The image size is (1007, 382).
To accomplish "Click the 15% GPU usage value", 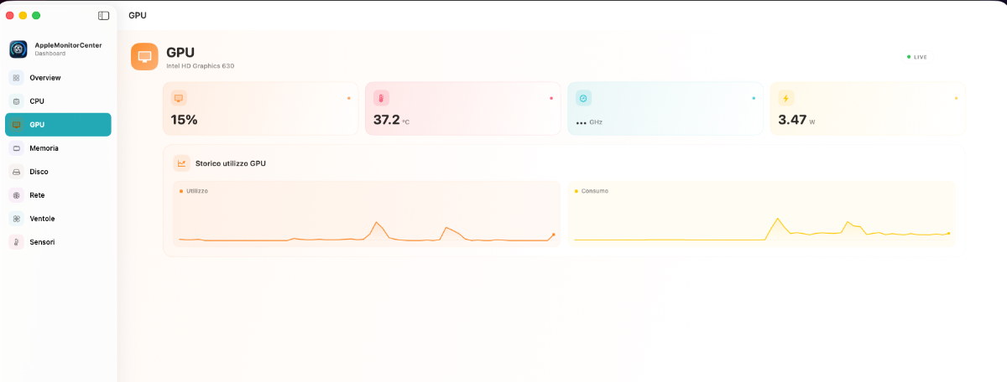I will 184,120.
